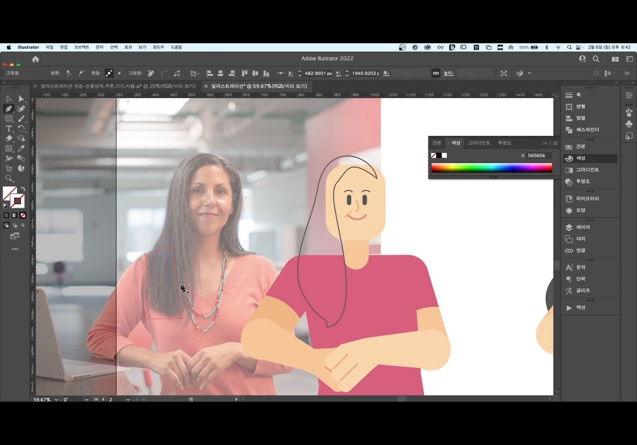Switch to the 투명도 tab in color panel

(505, 143)
